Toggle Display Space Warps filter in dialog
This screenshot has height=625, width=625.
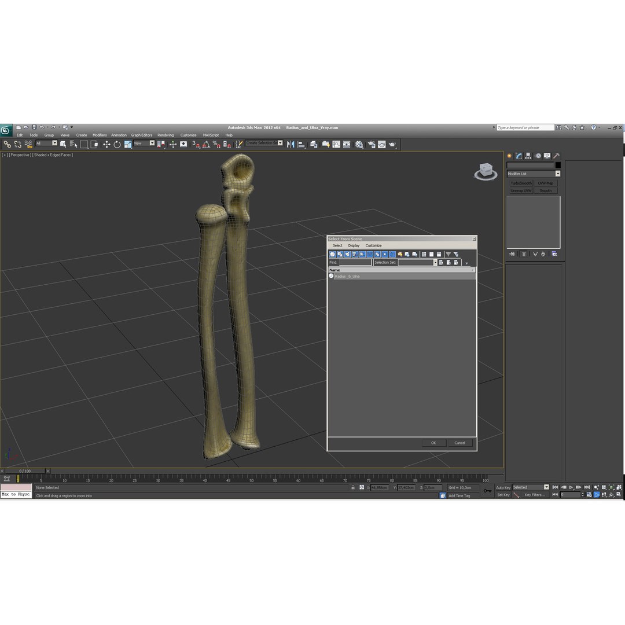point(369,254)
